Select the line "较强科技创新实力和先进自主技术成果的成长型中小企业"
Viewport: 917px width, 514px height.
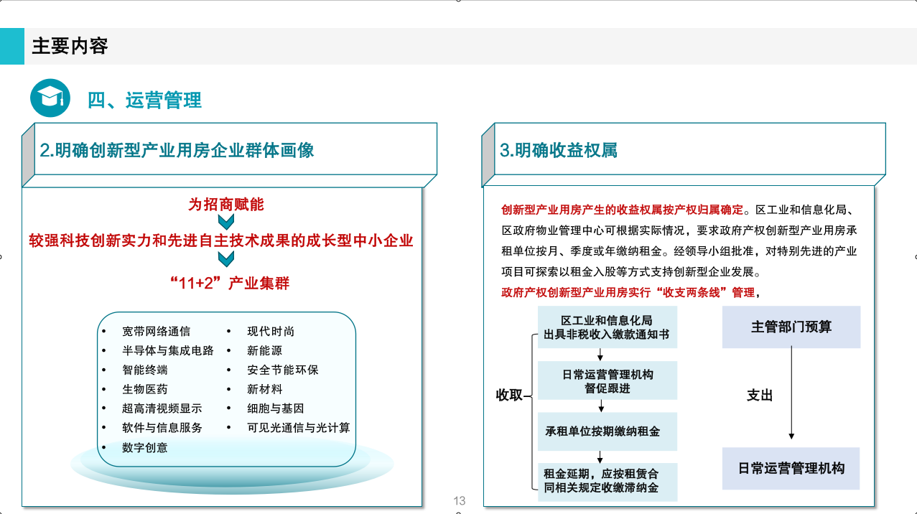[221, 240]
